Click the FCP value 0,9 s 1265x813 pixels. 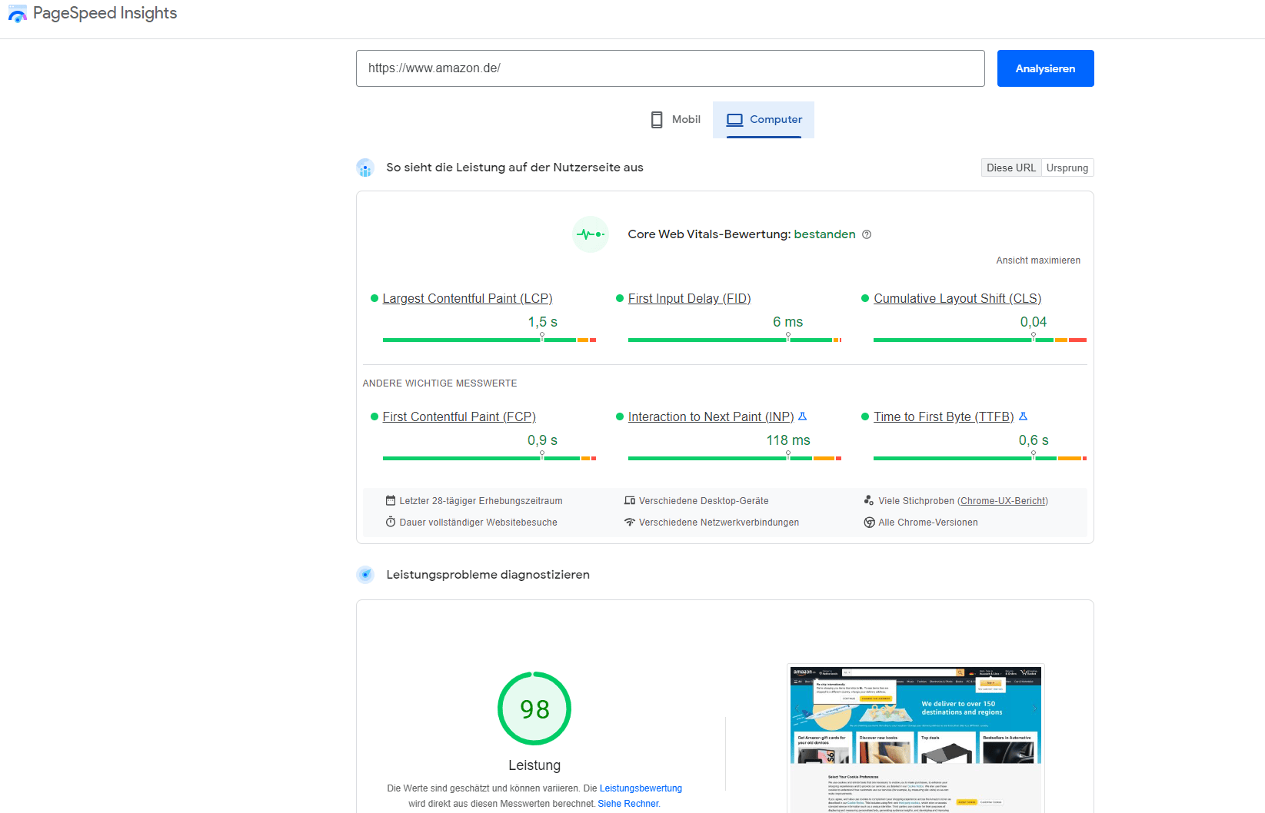542,440
